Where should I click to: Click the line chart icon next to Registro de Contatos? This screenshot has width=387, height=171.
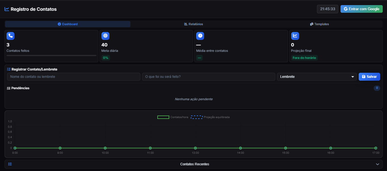coord(6,9)
